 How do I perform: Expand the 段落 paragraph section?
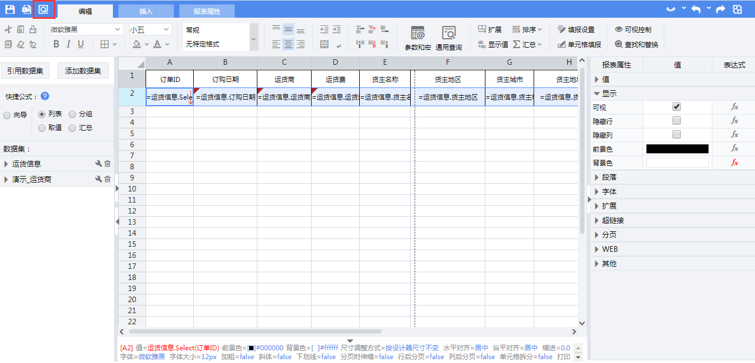609,178
